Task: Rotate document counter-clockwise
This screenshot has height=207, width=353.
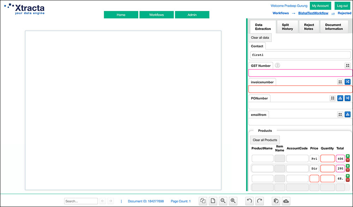Action: pos(250,201)
